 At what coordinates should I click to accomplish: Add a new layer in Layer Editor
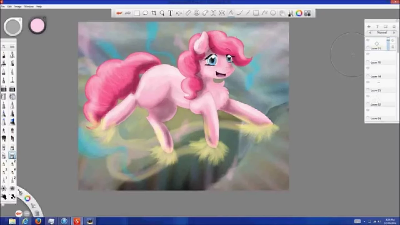pyautogui.click(x=369, y=27)
